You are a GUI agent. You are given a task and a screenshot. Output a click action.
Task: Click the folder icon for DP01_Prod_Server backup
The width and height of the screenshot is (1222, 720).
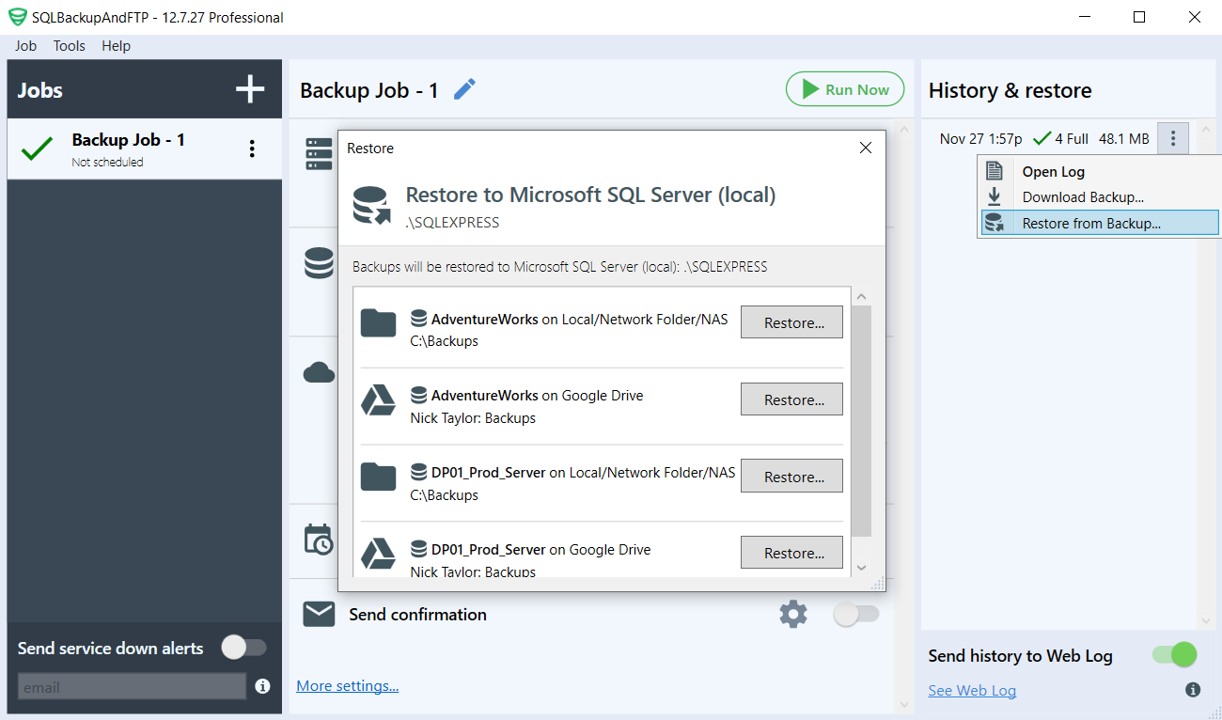pos(379,477)
